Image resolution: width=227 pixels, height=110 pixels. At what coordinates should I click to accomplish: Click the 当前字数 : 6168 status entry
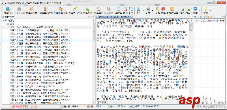tap(69, 107)
